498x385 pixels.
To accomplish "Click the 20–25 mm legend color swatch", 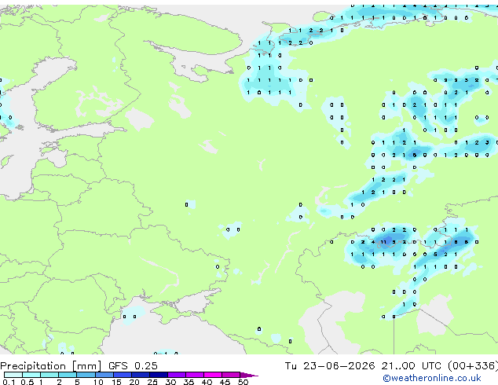I will click(140, 375).
